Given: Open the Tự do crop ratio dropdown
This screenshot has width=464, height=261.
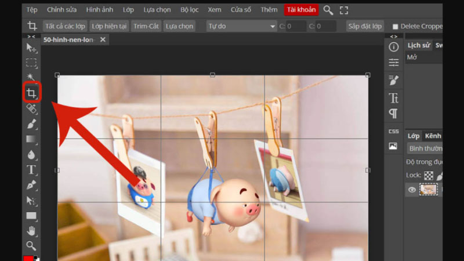Looking at the screenshot, I should (x=241, y=26).
